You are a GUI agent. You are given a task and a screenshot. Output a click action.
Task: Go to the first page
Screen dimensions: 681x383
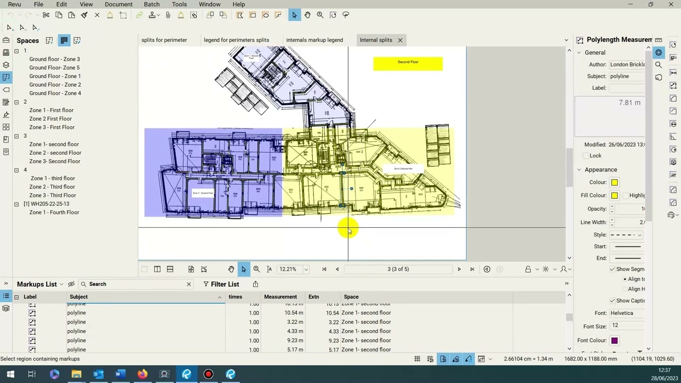(x=324, y=269)
